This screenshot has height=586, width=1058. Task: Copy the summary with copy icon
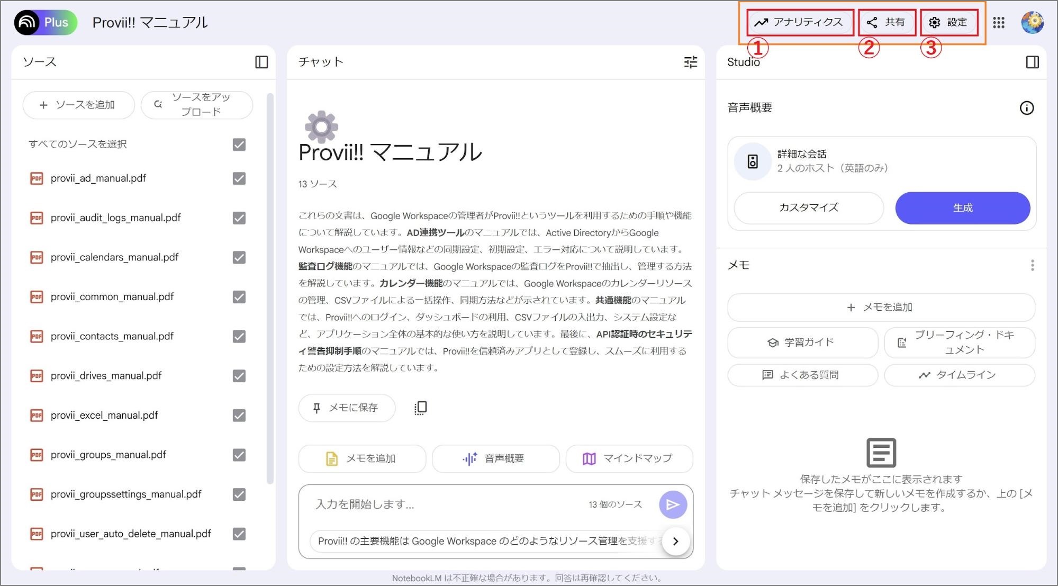pyautogui.click(x=420, y=408)
